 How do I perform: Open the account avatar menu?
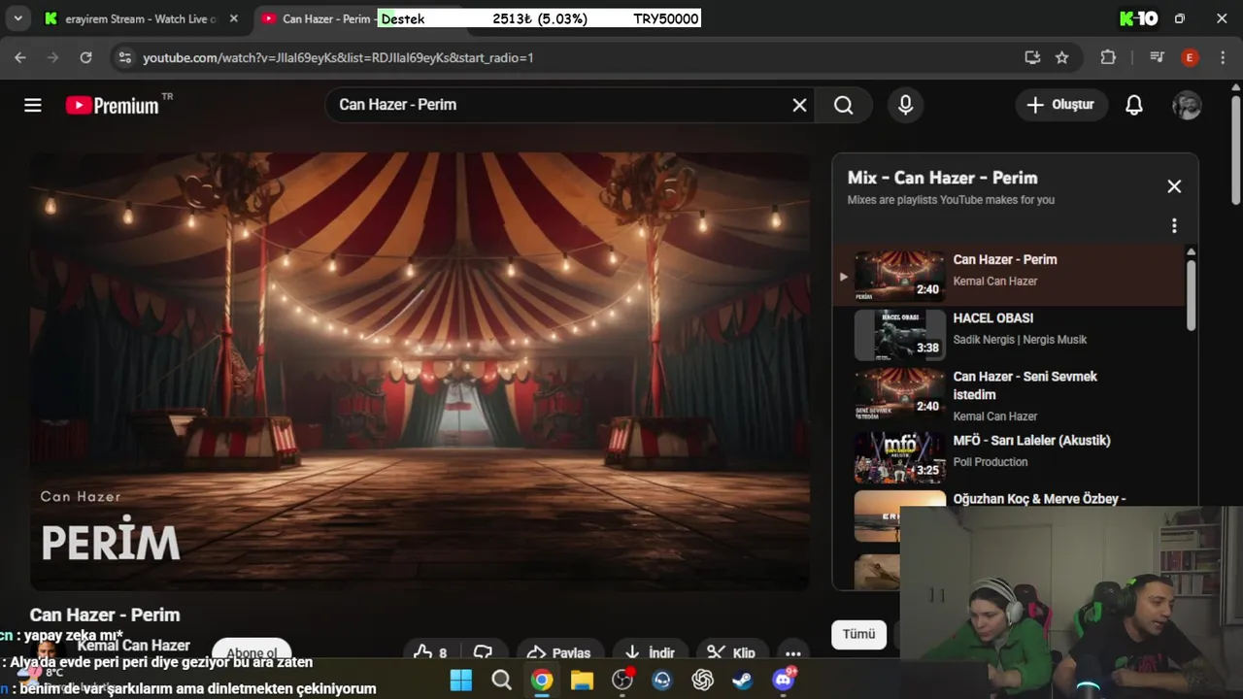(x=1187, y=105)
